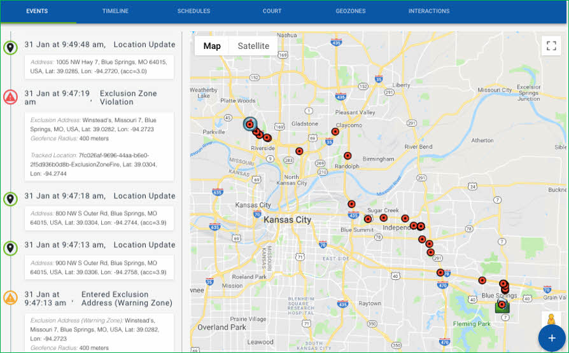Image resolution: width=569 pixels, height=353 pixels.
Task: Click 'Location Update' title of 9:49:48 am event
Action: tap(144, 45)
